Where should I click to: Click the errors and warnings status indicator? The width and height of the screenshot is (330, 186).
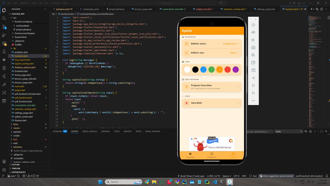click(x=31, y=176)
